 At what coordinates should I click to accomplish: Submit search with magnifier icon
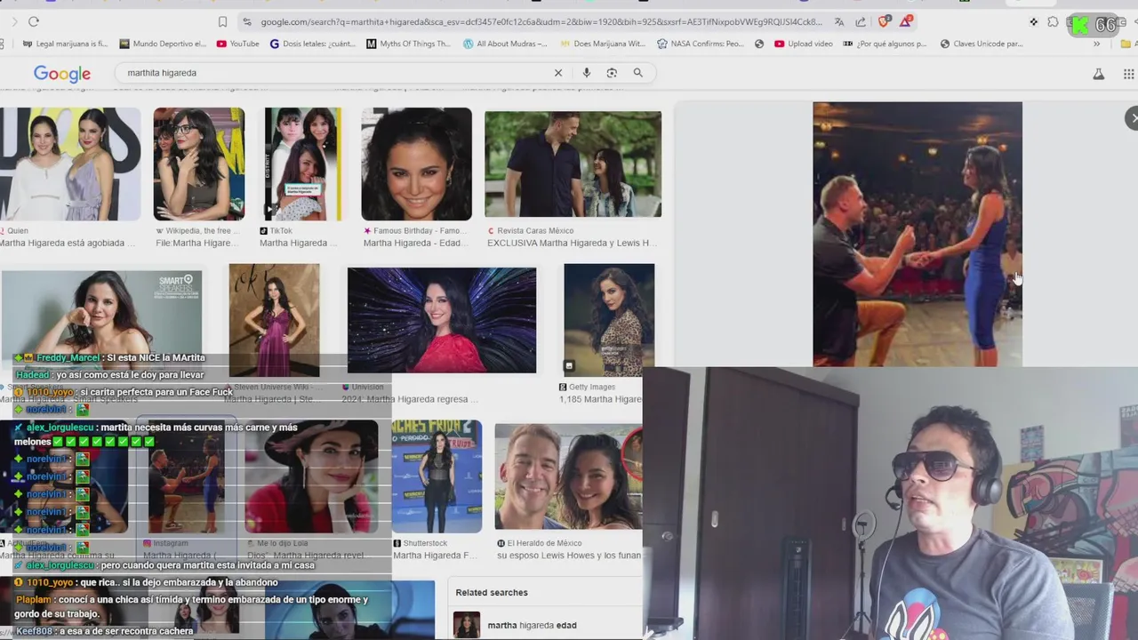[x=637, y=73]
